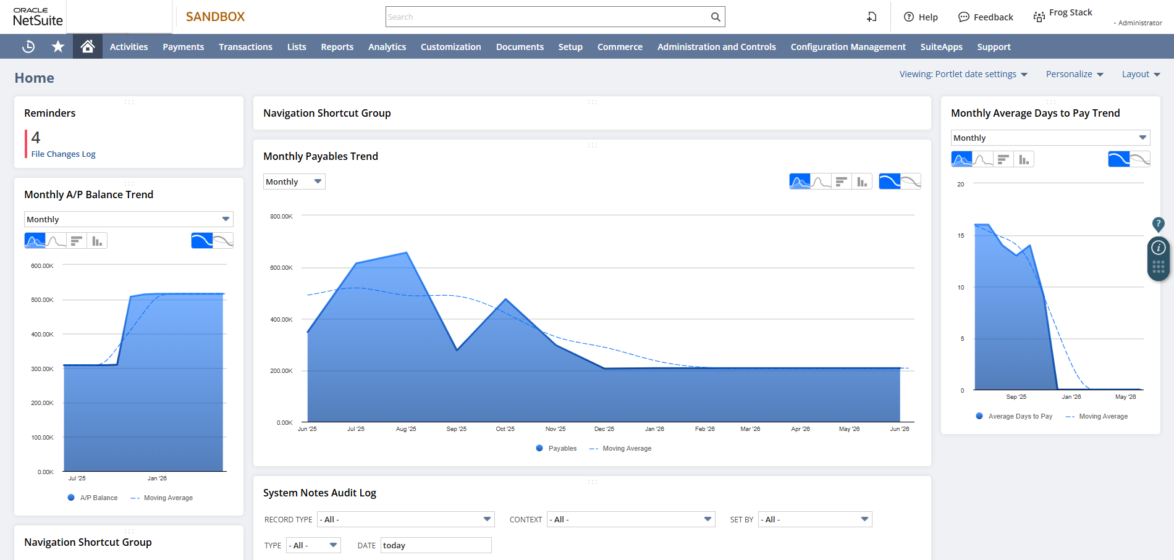Open the Documents menu
Image resolution: width=1174 pixels, height=560 pixels.
click(x=520, y=47)
